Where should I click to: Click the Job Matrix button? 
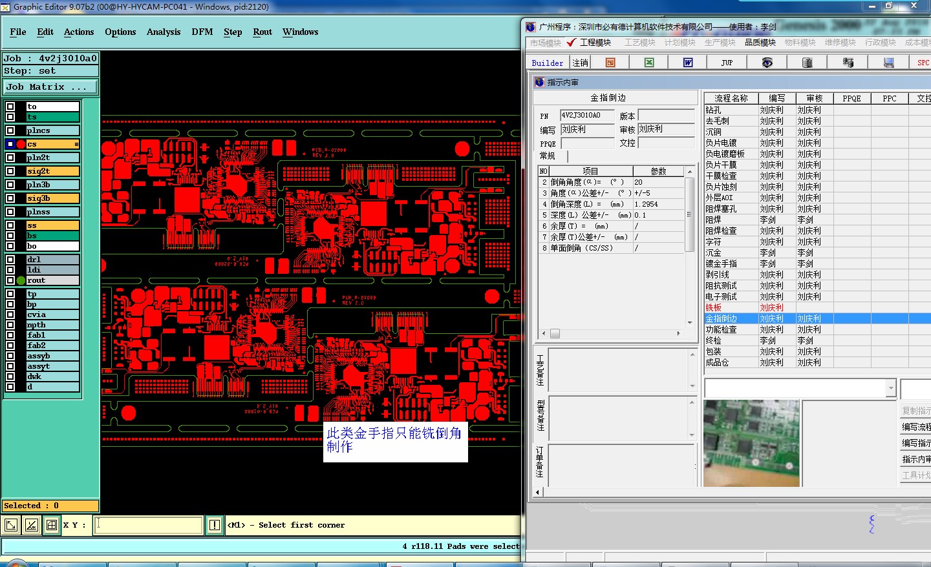pyautogui.click(x=50, y=87)
